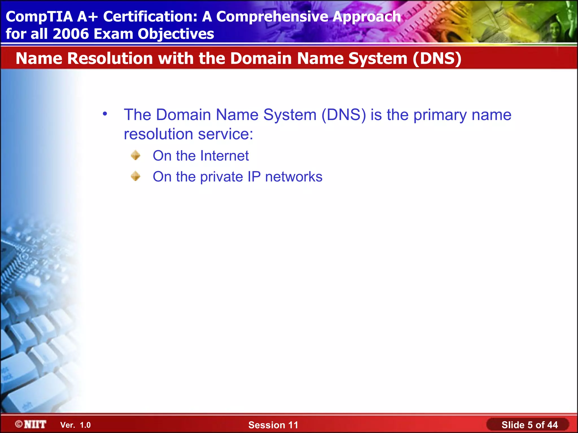Click the 'Session 11' footer label
Screen dimensions: 578x433
(273, 425)
